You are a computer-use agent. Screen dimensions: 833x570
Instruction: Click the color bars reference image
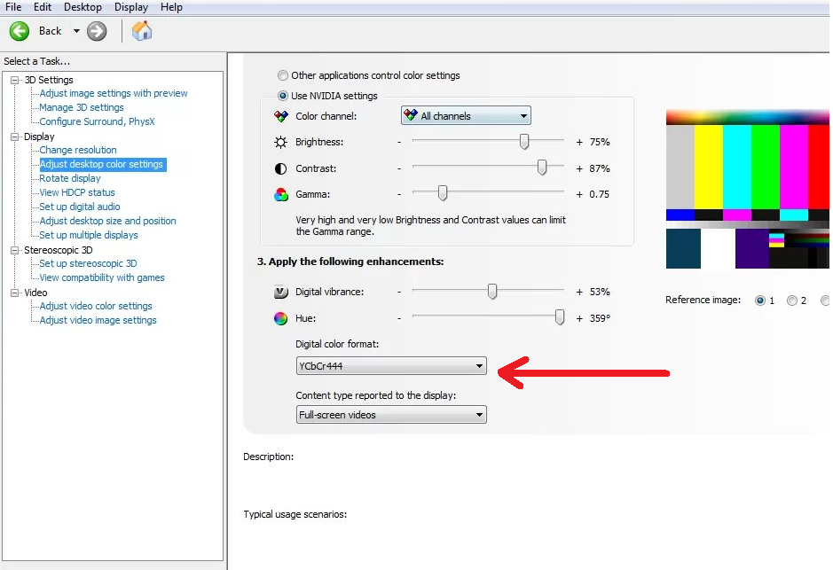pyautogui.click(x=748, y=189)
